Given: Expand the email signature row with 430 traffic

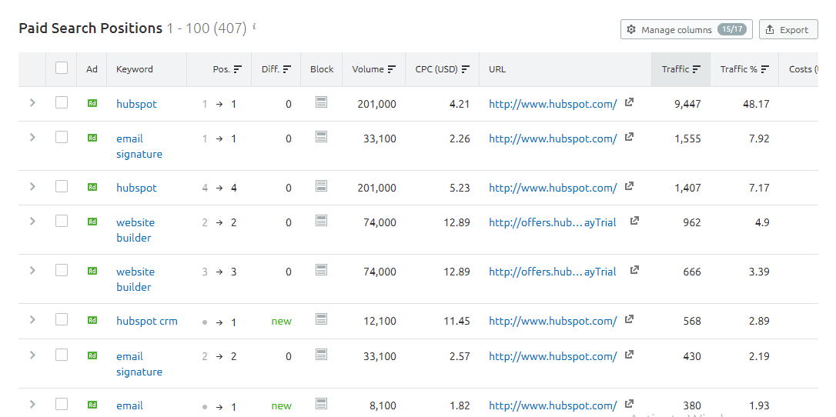Looking at the screenshot, I should [32, 355].
